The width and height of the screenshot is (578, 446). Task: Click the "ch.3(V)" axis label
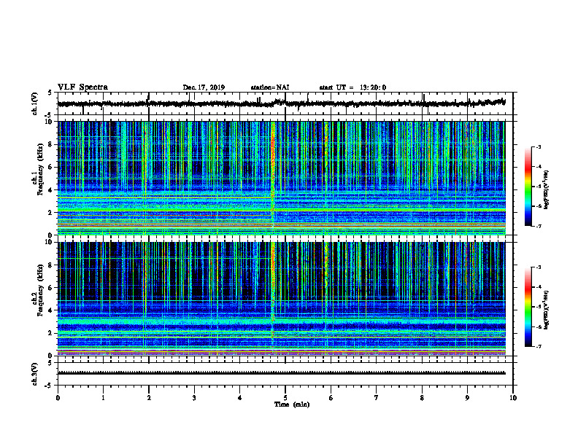[35, 374]
